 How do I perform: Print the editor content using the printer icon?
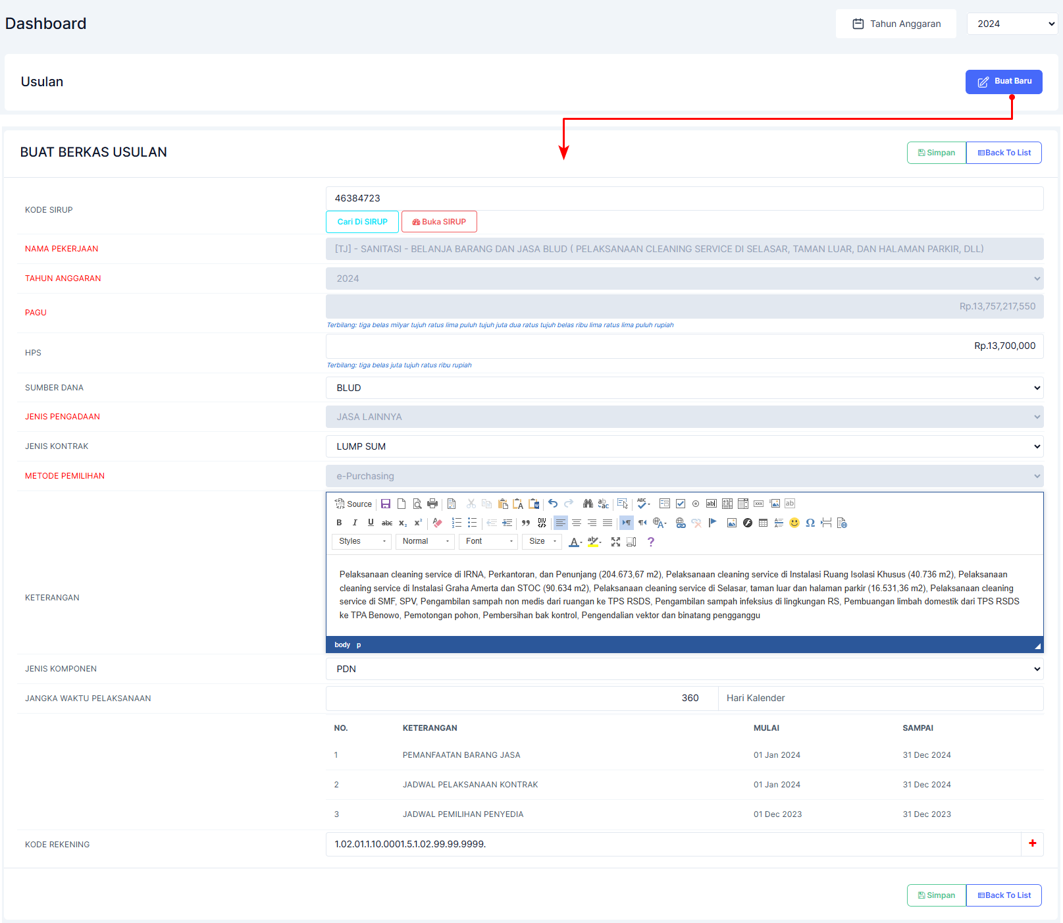click(x=432, y=504)
